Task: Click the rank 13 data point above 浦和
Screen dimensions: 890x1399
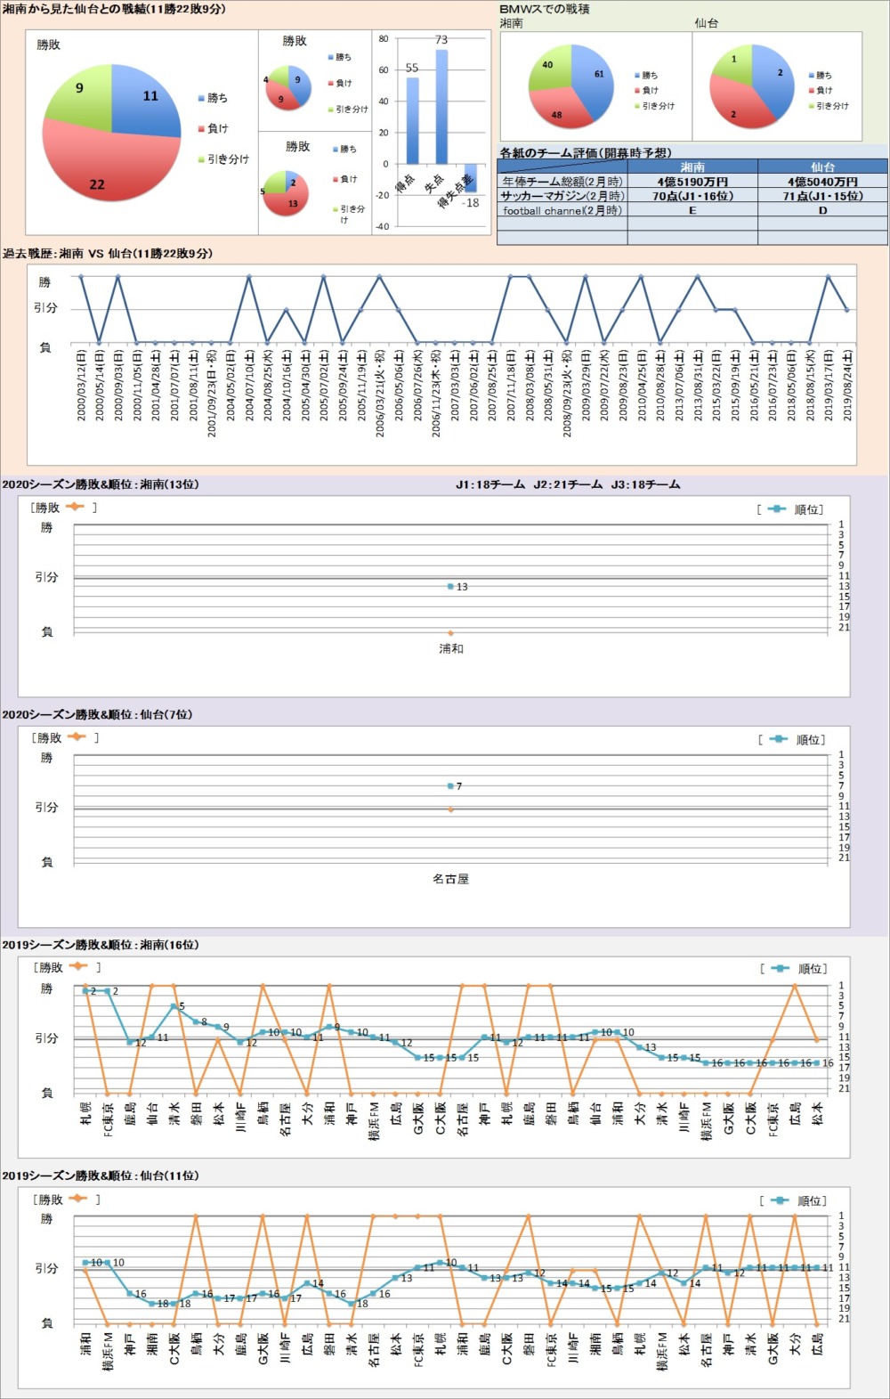Action: pos(451,587)
